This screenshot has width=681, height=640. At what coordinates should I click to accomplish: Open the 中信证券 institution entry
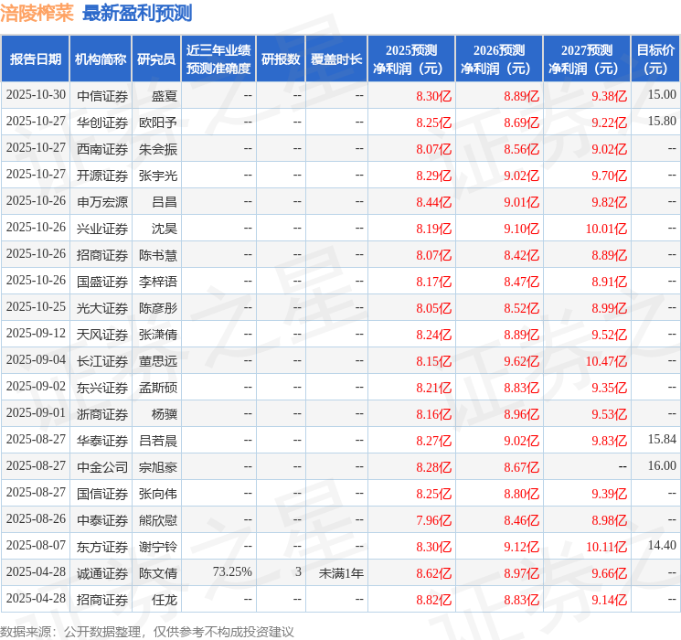pyautogui.click(x=102, y=95)
